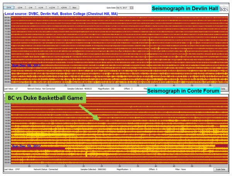Click the 'Network Status: Connected' text

tap(46, 169)
